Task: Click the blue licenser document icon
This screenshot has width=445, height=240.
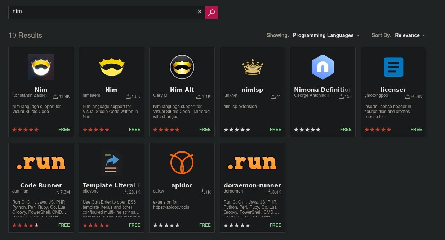Action: (x=393, y=67)
